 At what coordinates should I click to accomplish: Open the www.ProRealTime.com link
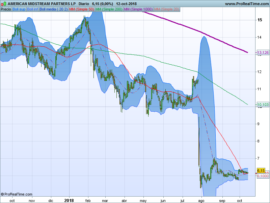[x=247, y=4]
